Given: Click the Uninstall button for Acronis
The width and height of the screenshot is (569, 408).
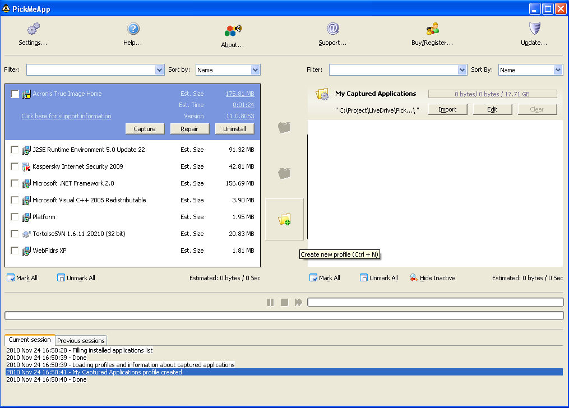Looking at the screenshot, I should 235,129.
